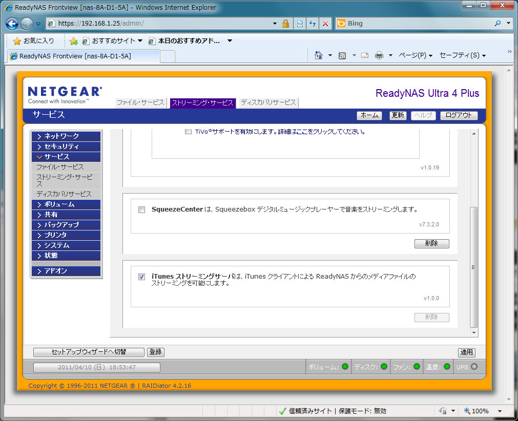Click the browser Back arrow button

pyautogui.click(x=12, y=24)
